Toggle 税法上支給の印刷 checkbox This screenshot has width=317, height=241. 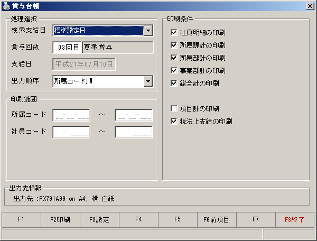[x=174, y=122]
